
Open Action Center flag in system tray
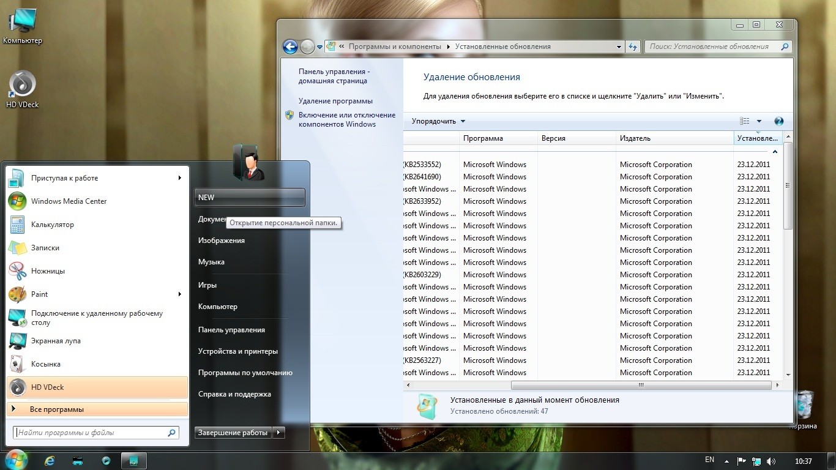[x=742, y=461]
